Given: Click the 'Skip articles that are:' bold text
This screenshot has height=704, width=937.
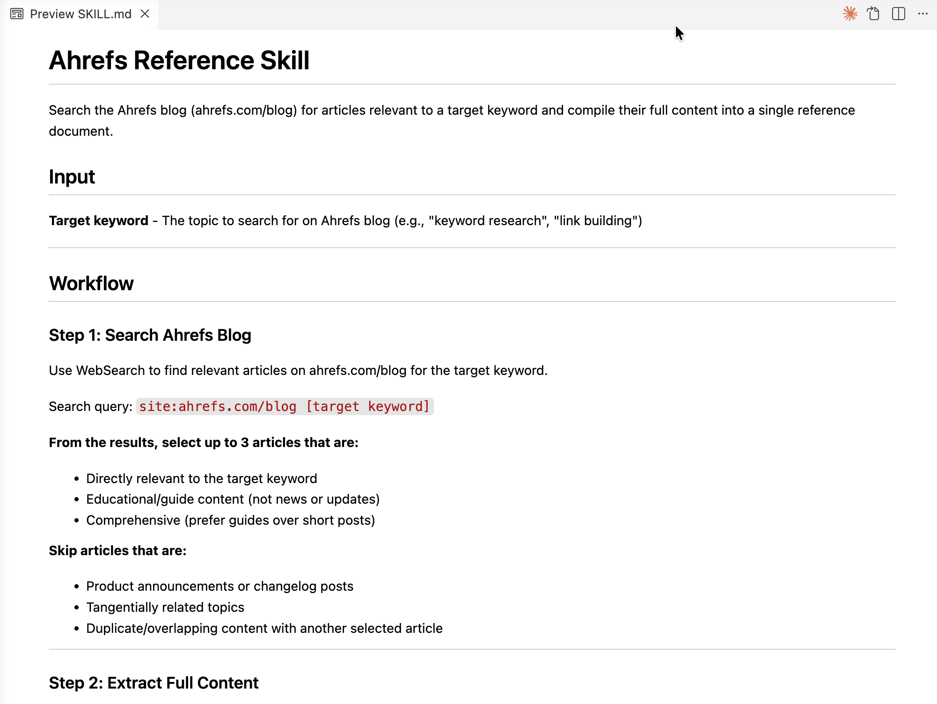Looking at the screenshot, I should coord(117,550).
